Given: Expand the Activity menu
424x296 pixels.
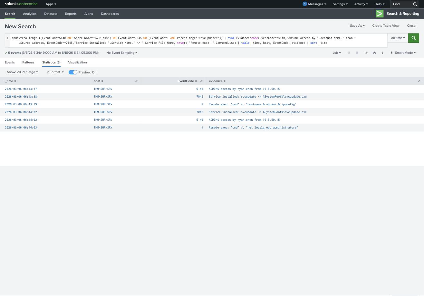Looking at the screenshot, I should click(x=361, y=4).
